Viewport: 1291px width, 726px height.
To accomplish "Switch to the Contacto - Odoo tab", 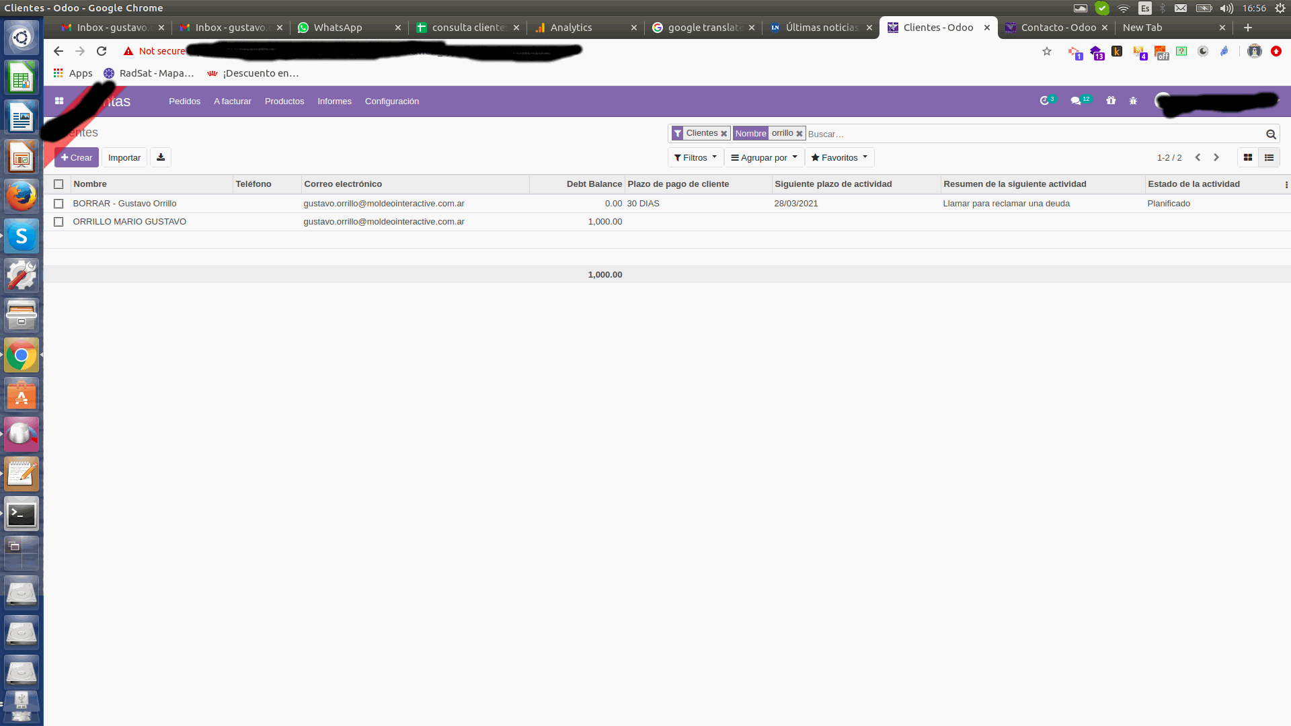I will pos(1056,28).
